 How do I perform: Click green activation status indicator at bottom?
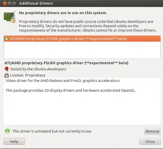tap(7, 131)
